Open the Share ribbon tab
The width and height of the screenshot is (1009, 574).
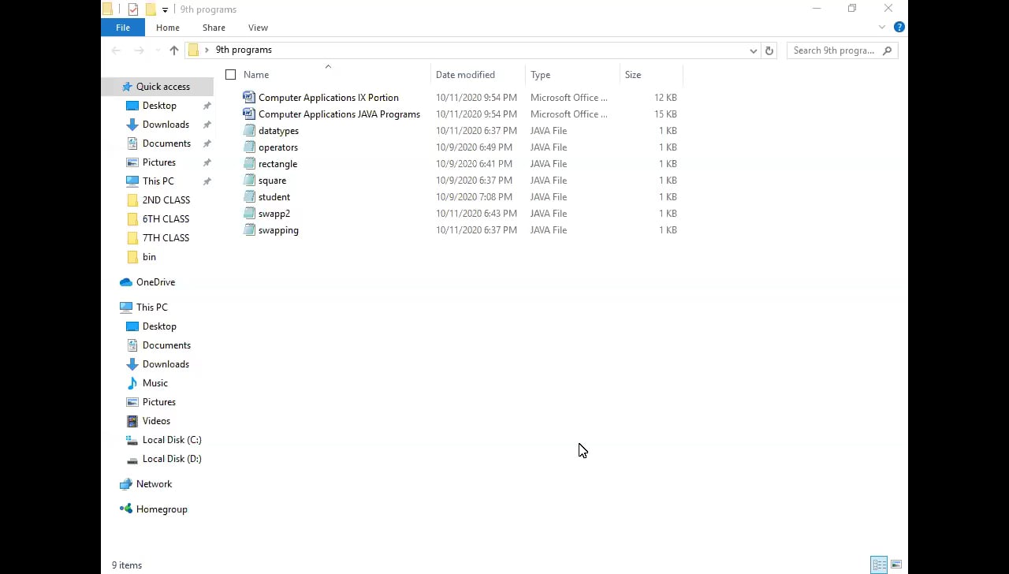(214, 28)
